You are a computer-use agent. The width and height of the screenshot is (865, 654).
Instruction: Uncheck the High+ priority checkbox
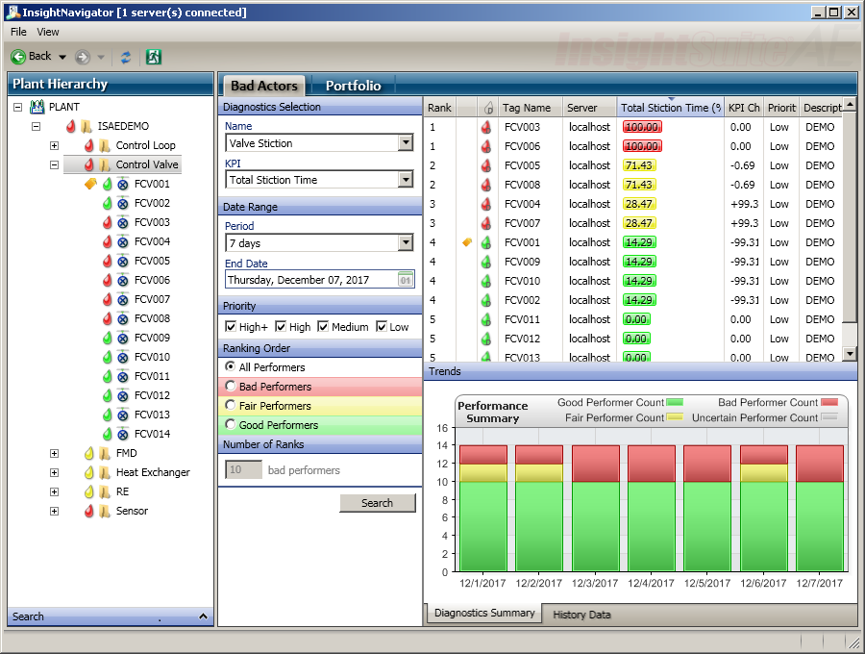[x=231, y=327]
